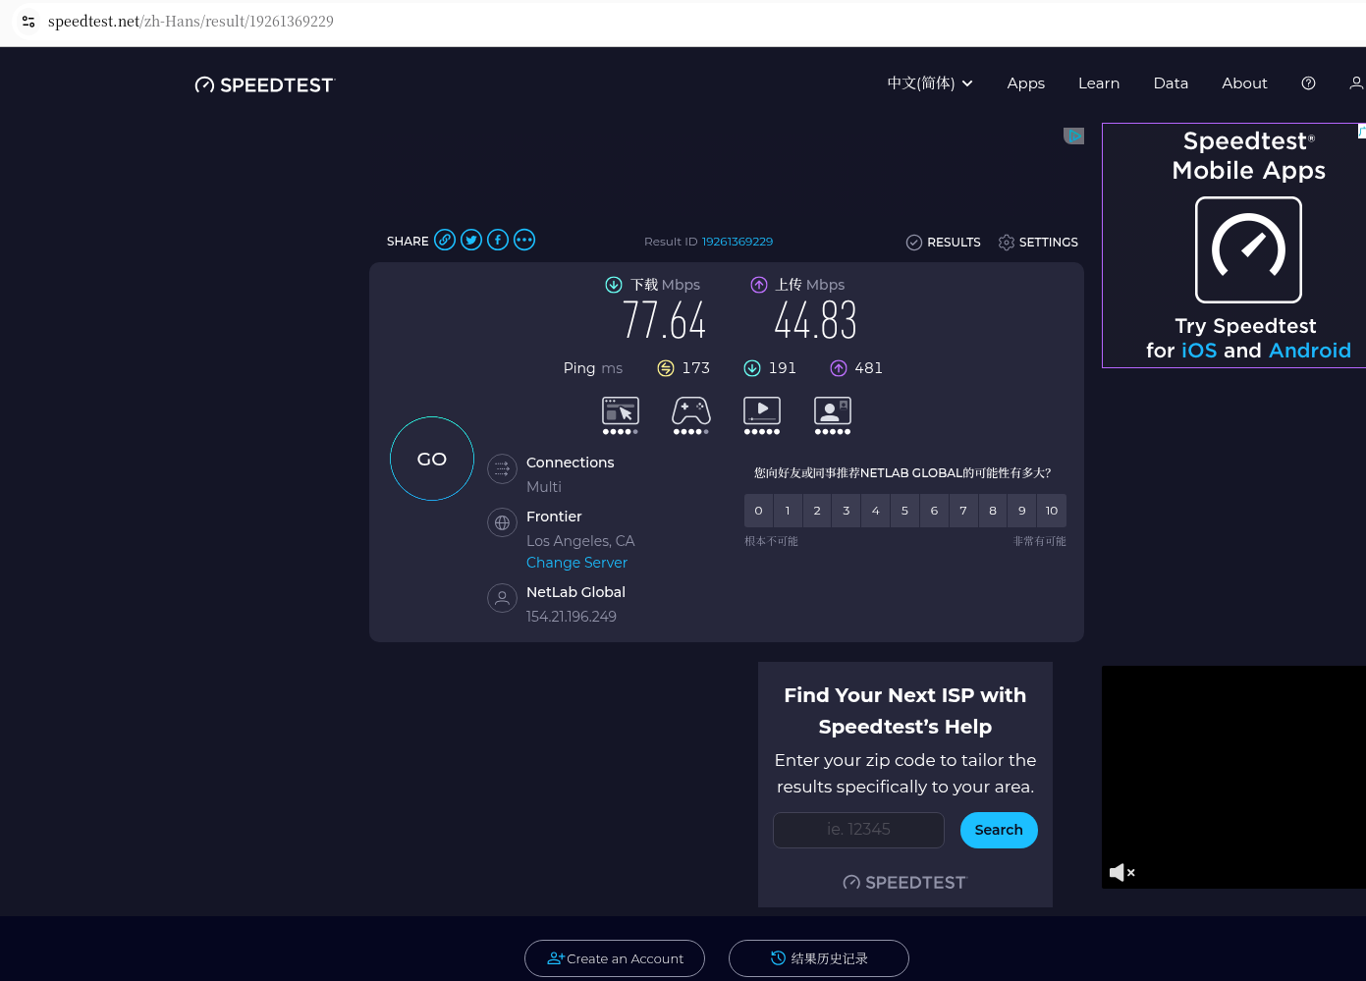Rate recommendation score 6
Viewport: 1366px width, 981px height.
pos(934,511)
